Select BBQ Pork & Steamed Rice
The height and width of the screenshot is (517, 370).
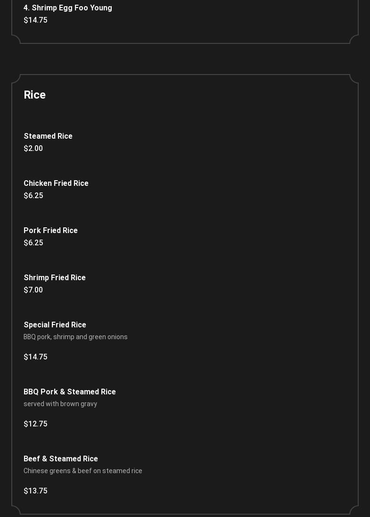pyautogui.click(x=70, y=392)
